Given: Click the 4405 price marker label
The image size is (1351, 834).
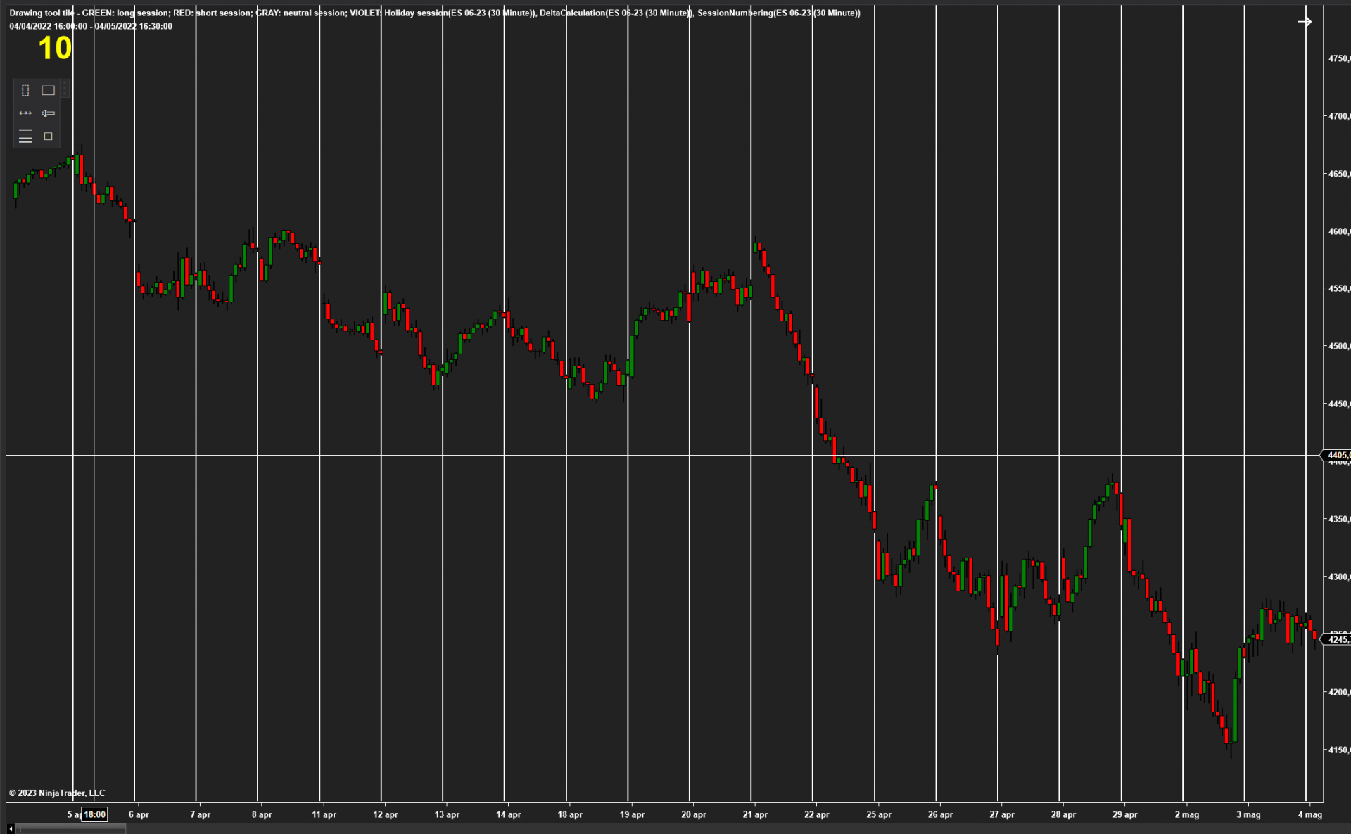Looking at the screenshot, I should pyautogui.click(x=1337, y=455).
